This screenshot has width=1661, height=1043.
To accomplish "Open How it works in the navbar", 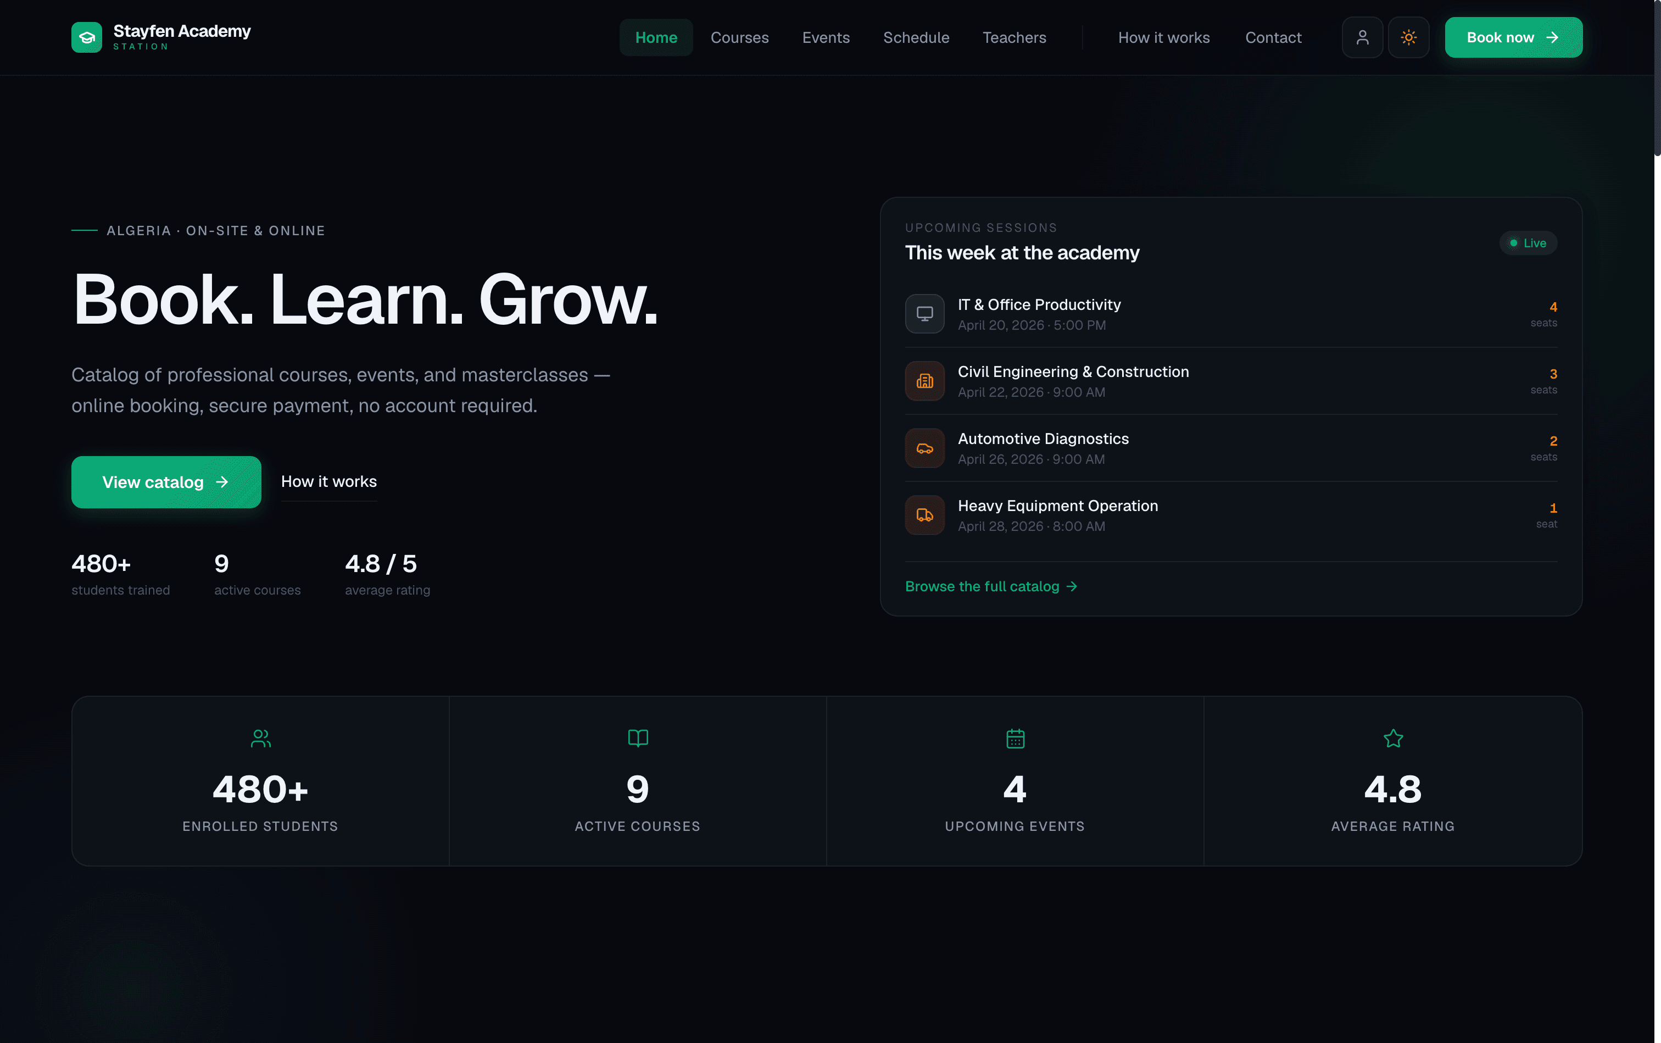I will coord(1163,37).
